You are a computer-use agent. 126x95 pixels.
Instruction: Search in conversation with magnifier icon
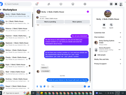pyautogui.click(x=111, y=25)
